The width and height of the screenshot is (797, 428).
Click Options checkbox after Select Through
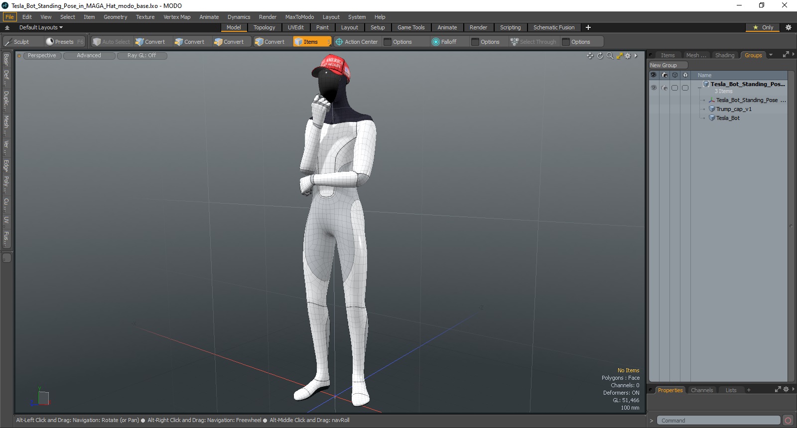point(566,42)
